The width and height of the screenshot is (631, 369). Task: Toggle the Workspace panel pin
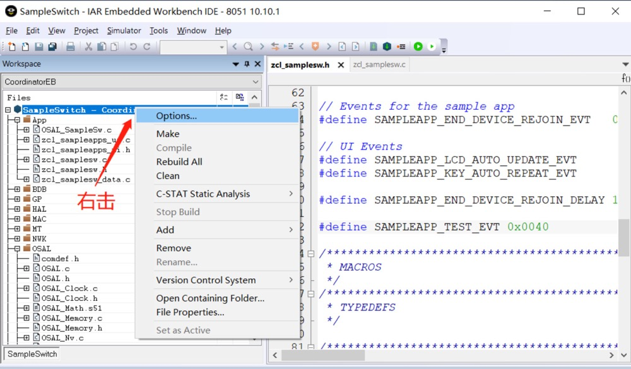point(247,64)
